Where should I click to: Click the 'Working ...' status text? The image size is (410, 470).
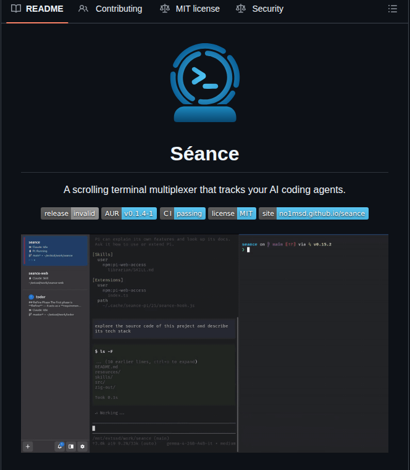click(109, 413)
